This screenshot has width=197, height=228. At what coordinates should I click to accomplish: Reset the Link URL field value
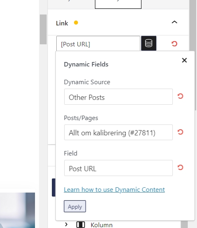[174, 44]
